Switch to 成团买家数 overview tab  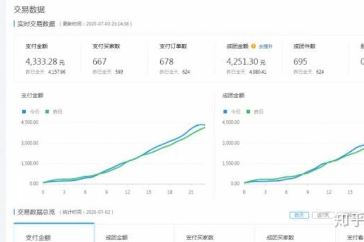[295, 233]
